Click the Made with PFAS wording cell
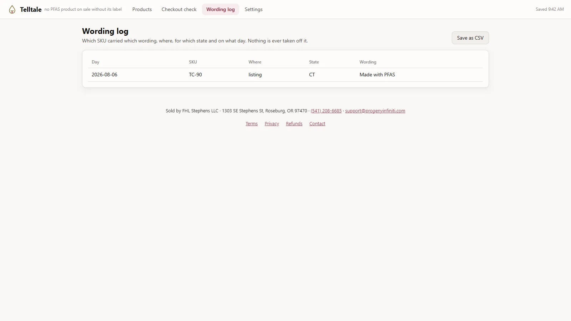This screenshot has height=321, width=571. coord(377,75)
